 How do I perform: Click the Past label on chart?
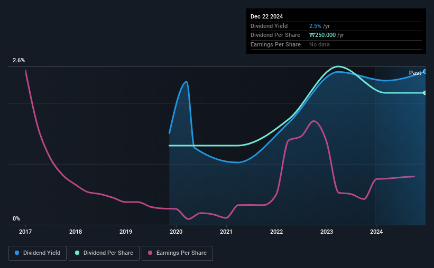[415, 73]
